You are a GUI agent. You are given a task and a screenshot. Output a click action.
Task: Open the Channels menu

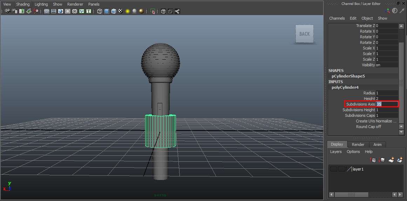tap(337, 18)
